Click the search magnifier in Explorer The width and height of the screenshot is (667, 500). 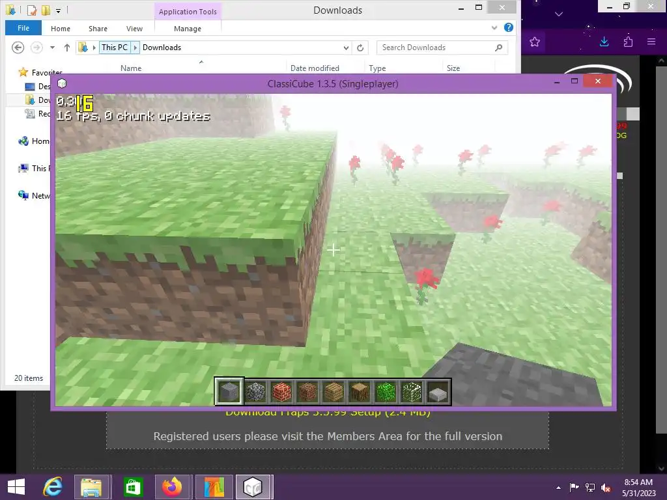click(498, 48)
